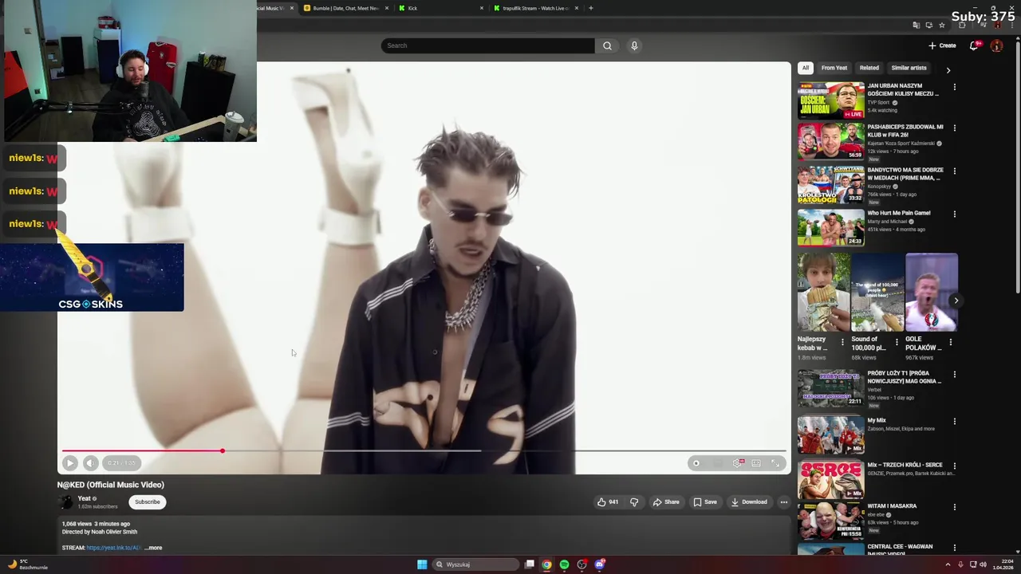This screenshot has width=1021, height=574.
Task: Open the My Mix playlist title
Action: click(877, 420)
